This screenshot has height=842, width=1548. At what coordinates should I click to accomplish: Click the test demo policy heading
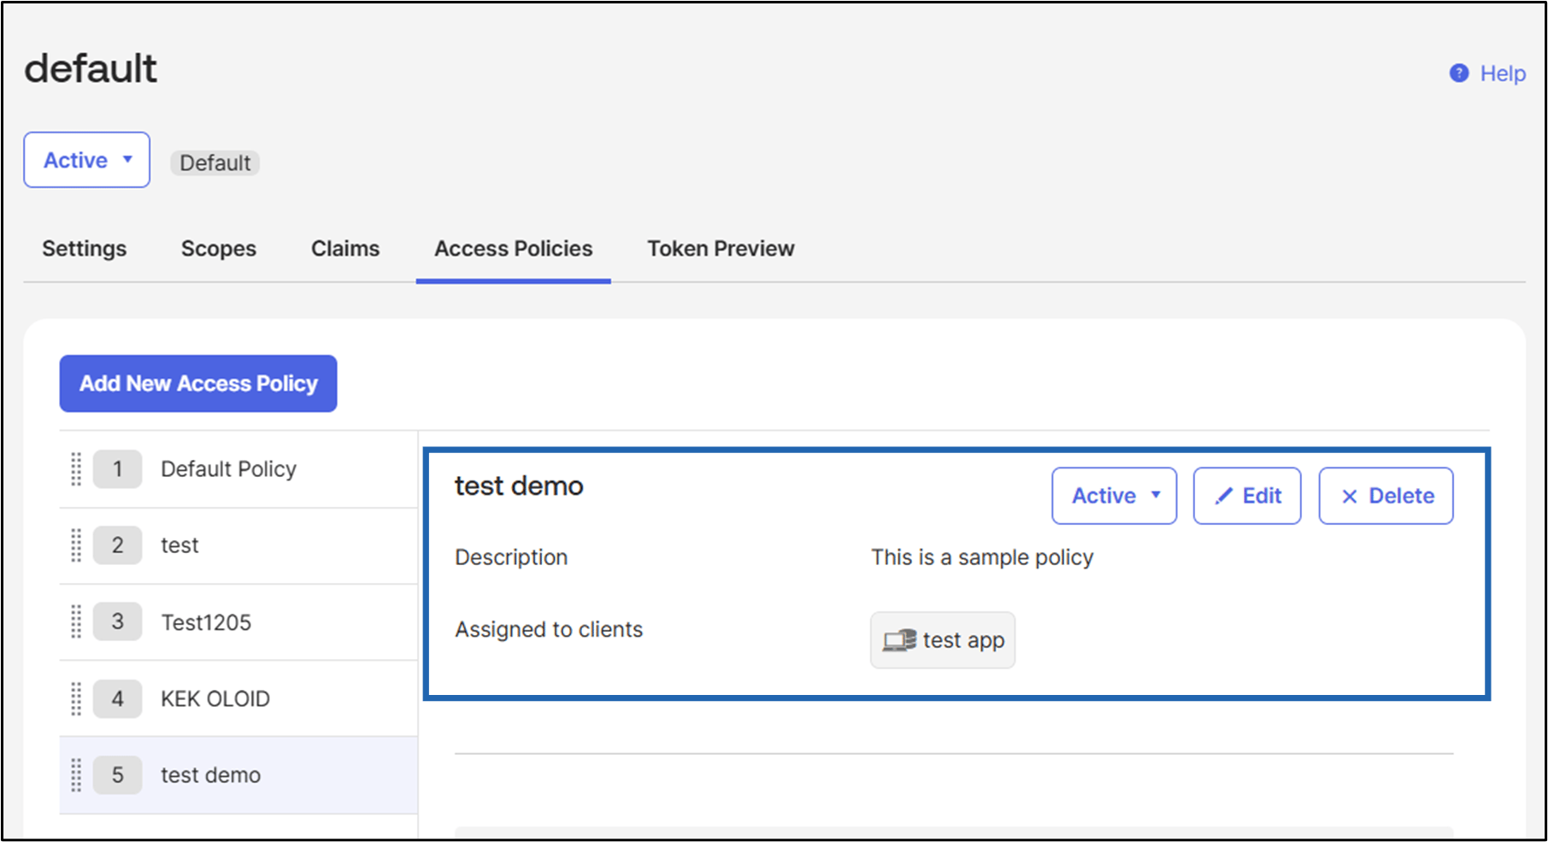519,486
